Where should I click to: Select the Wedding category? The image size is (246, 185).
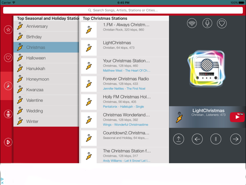(46, 111)
